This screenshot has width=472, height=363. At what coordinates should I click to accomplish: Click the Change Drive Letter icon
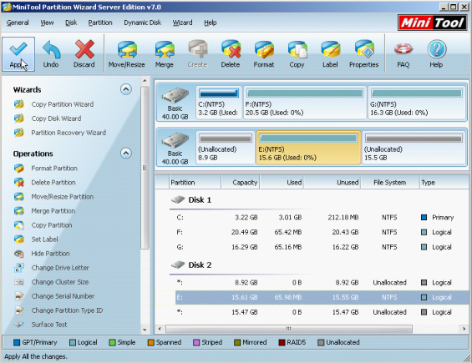(19, 268)
